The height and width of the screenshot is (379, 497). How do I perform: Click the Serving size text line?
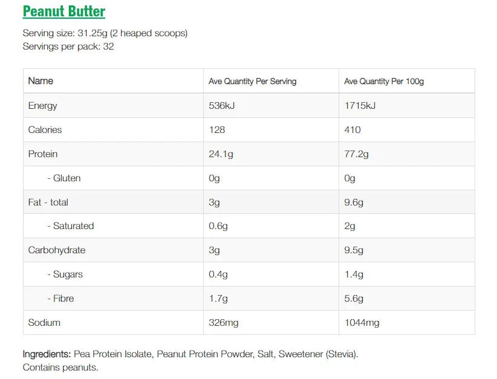coord(105,33)
